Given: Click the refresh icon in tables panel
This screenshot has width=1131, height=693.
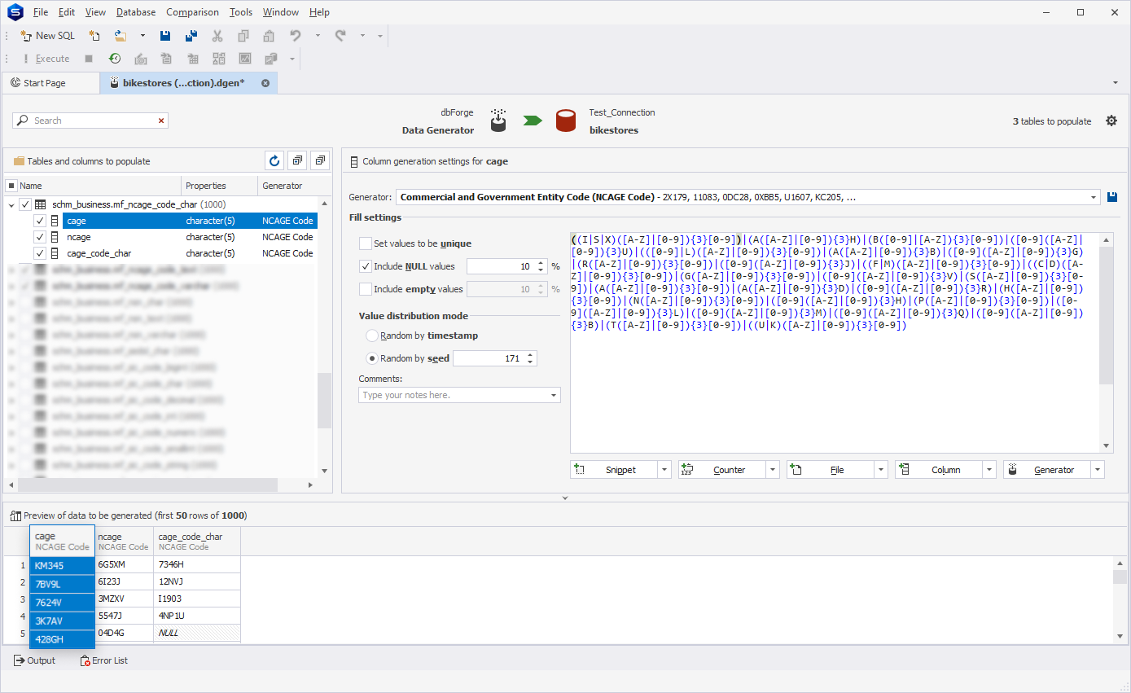Looking at the screenshot, I should (274, 161).
